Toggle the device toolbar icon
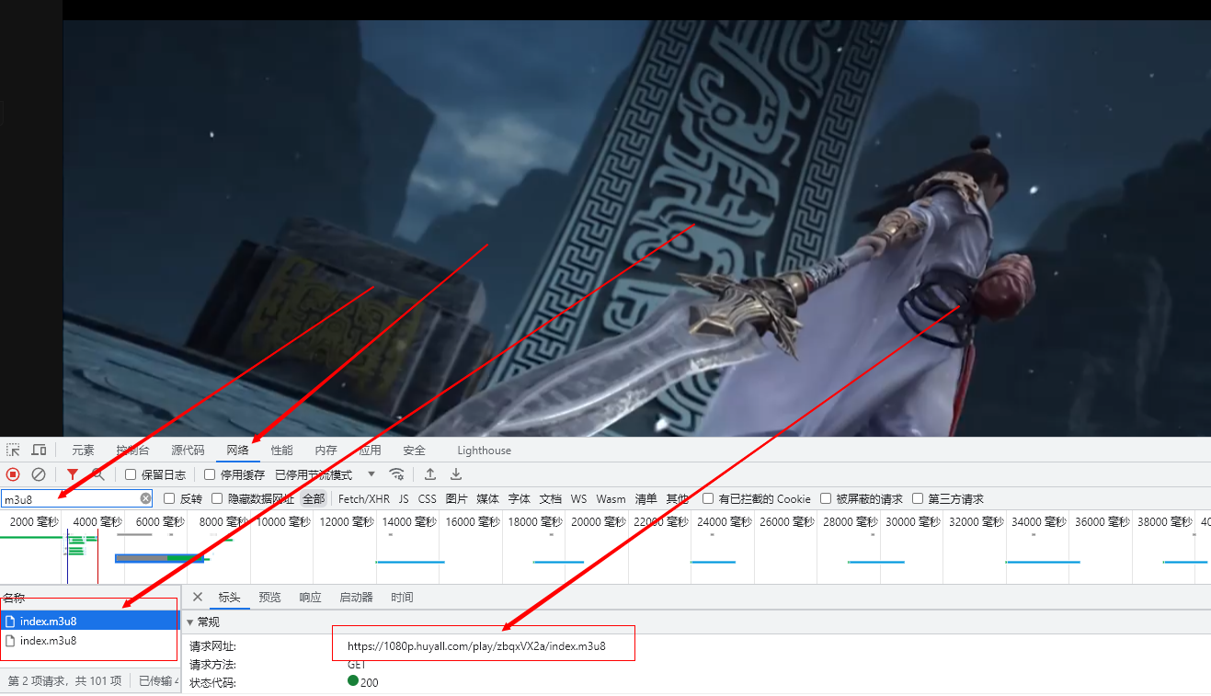This screenshot has width=1211, height=696. (x=39, y=450)
